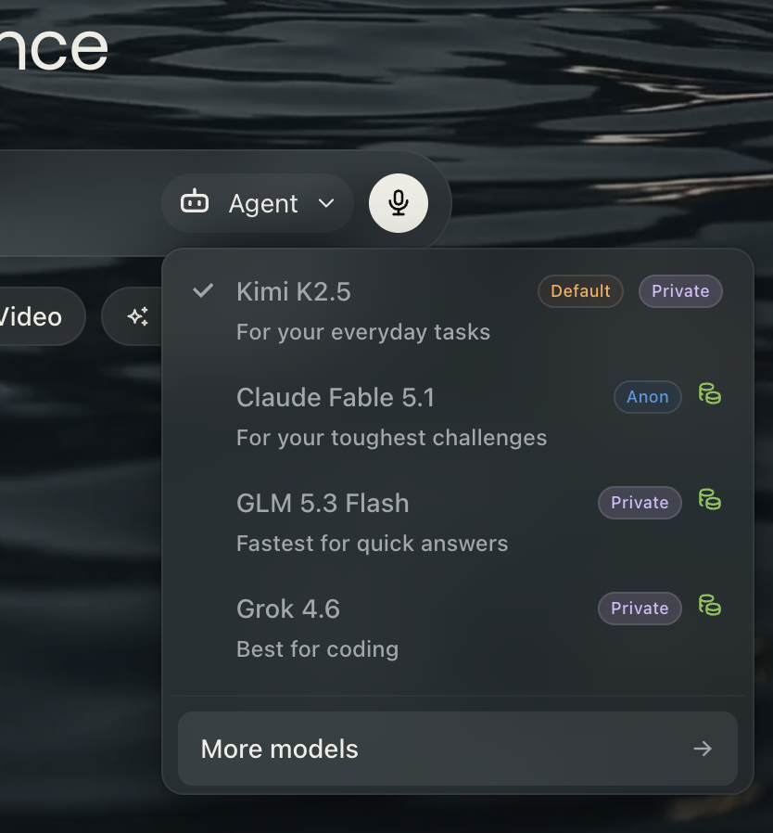The height and width of the screenshot is (833, 773).
Task: Click the text 'Fastest for quick answers'
Action: (373, 544)
